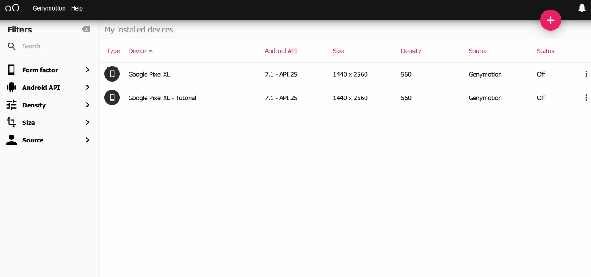Expand the Density filter chevron
The height and width of the screenshot is (277, 591).
pyautogui.click(x=87, y=105)
